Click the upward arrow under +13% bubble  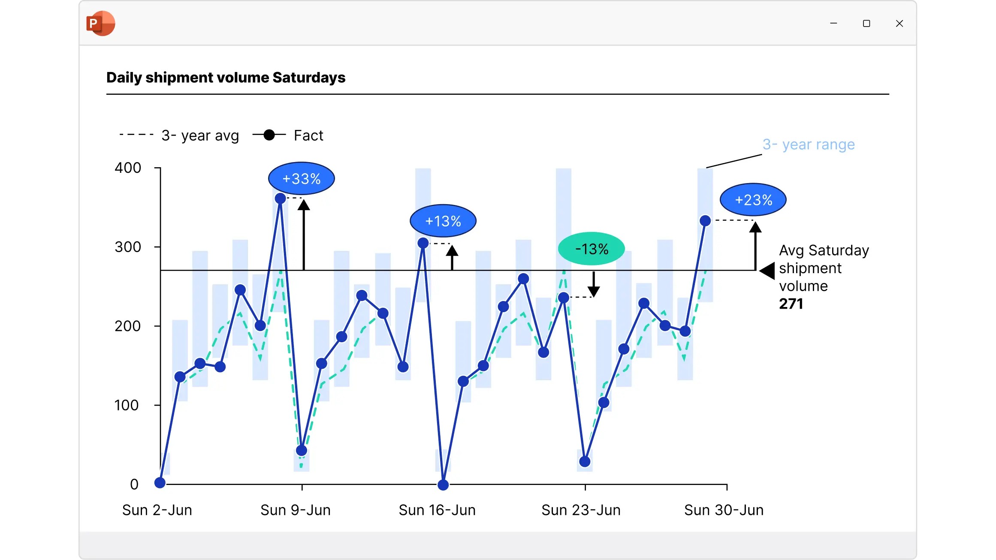click(x=452, y=257)
